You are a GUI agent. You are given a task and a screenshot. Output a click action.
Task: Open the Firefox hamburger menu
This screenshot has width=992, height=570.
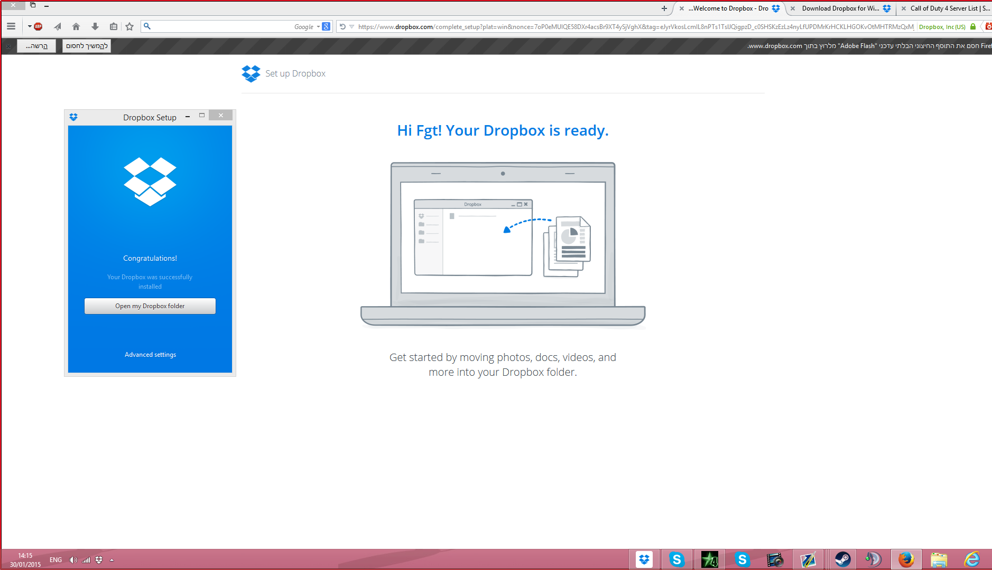coord(11,26)
